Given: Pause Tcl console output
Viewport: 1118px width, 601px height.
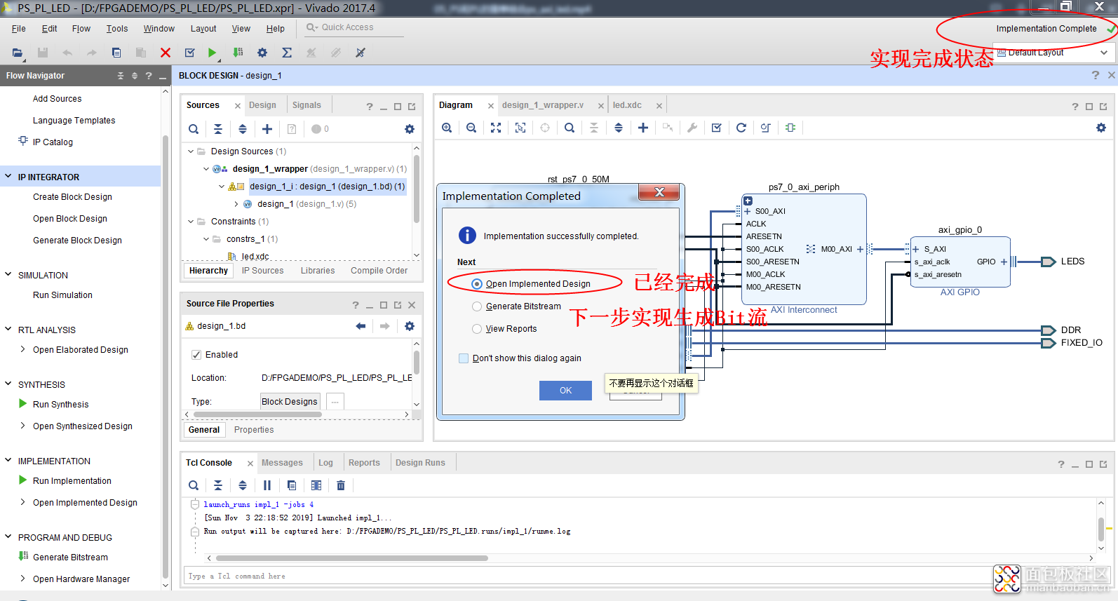Looking at the screenshot, I should point(267,485).
